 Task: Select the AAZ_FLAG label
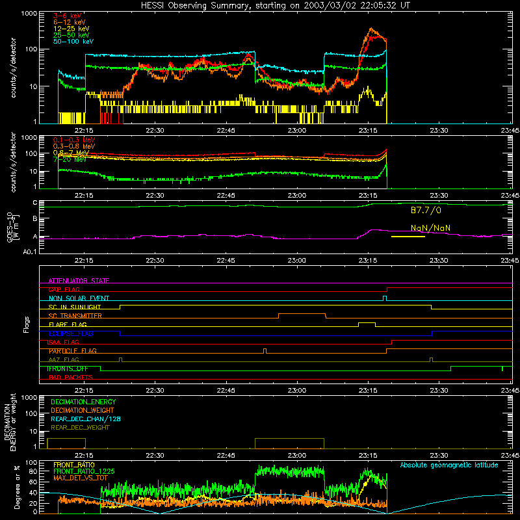click(64, 359)
